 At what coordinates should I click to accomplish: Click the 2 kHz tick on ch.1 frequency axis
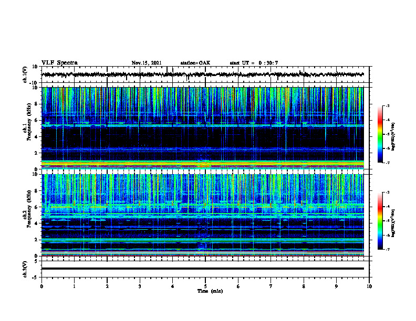click(x=37, y=153)
